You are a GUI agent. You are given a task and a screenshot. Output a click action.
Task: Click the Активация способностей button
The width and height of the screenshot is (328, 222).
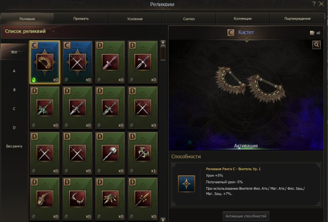(x=246, y=216)
